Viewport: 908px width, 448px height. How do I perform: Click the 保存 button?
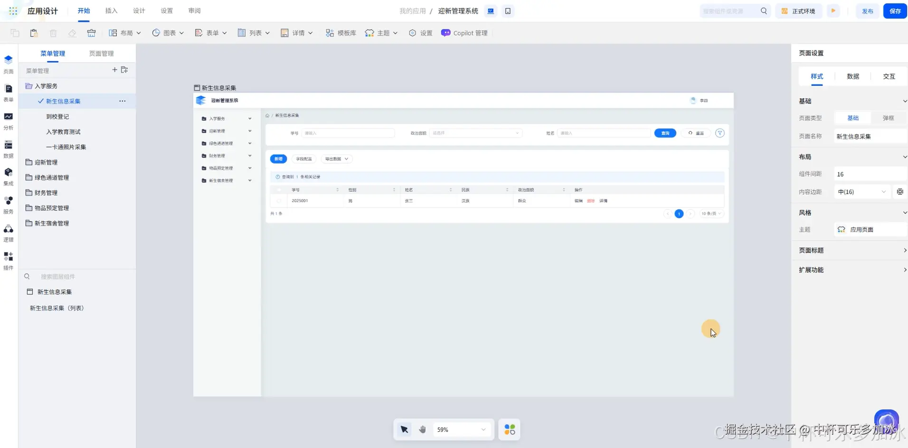click(895, 11)
